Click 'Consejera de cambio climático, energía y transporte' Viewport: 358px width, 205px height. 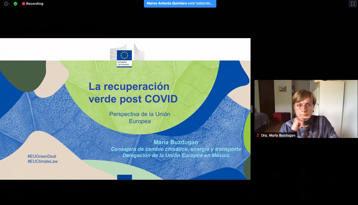click(x=176, y=149)
